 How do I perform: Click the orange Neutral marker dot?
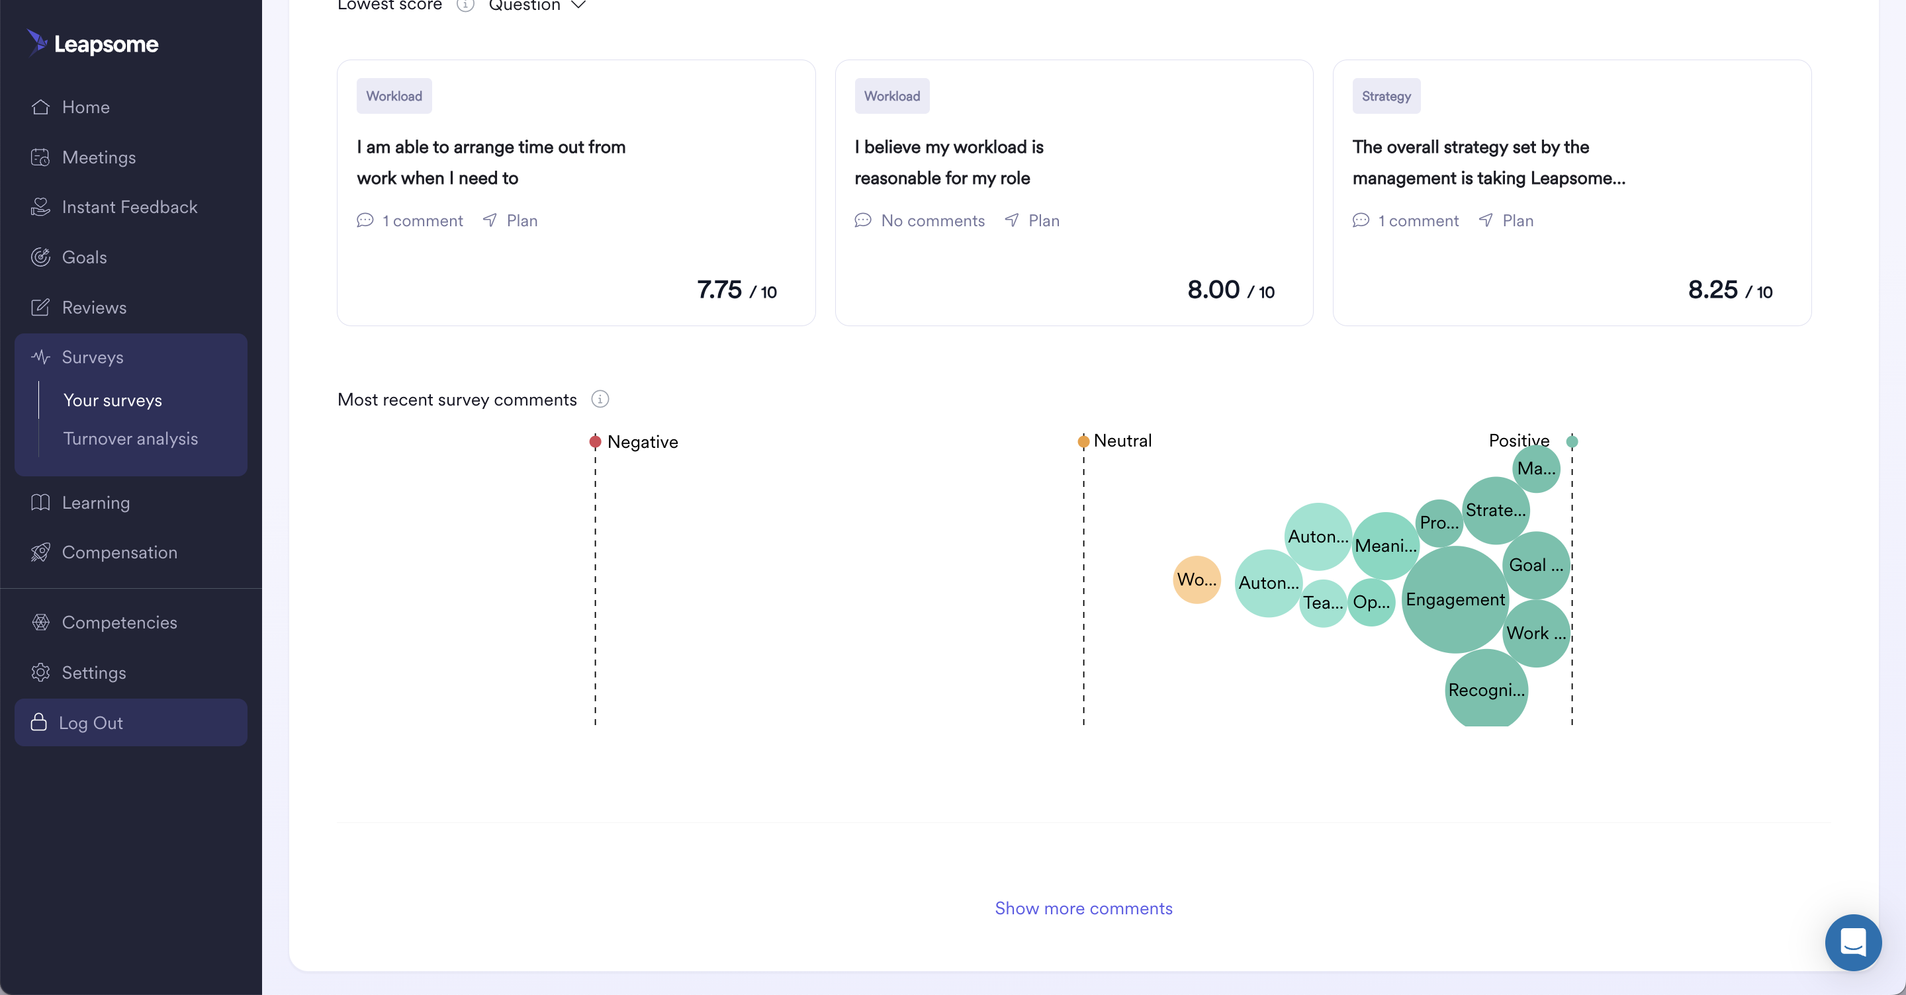pos(1083,442)
